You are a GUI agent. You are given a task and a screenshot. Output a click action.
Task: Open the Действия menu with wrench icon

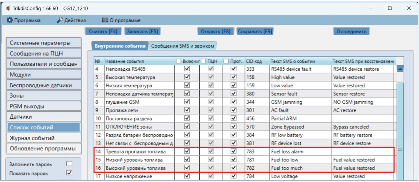click(x=71, y=21)
